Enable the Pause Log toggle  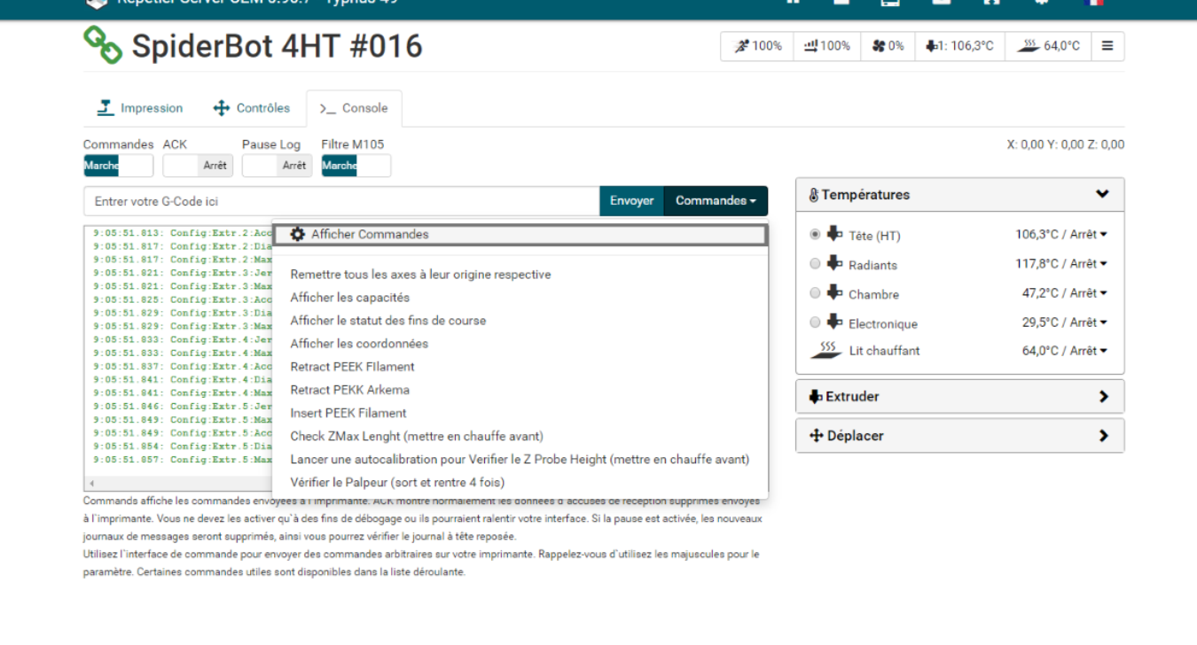(277, 166)
